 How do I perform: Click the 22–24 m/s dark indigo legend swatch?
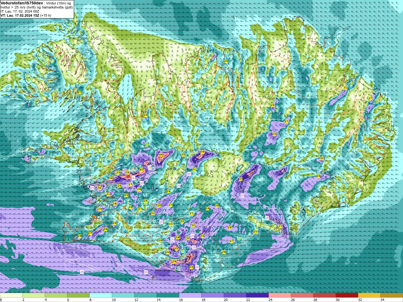tap(257, 295)
